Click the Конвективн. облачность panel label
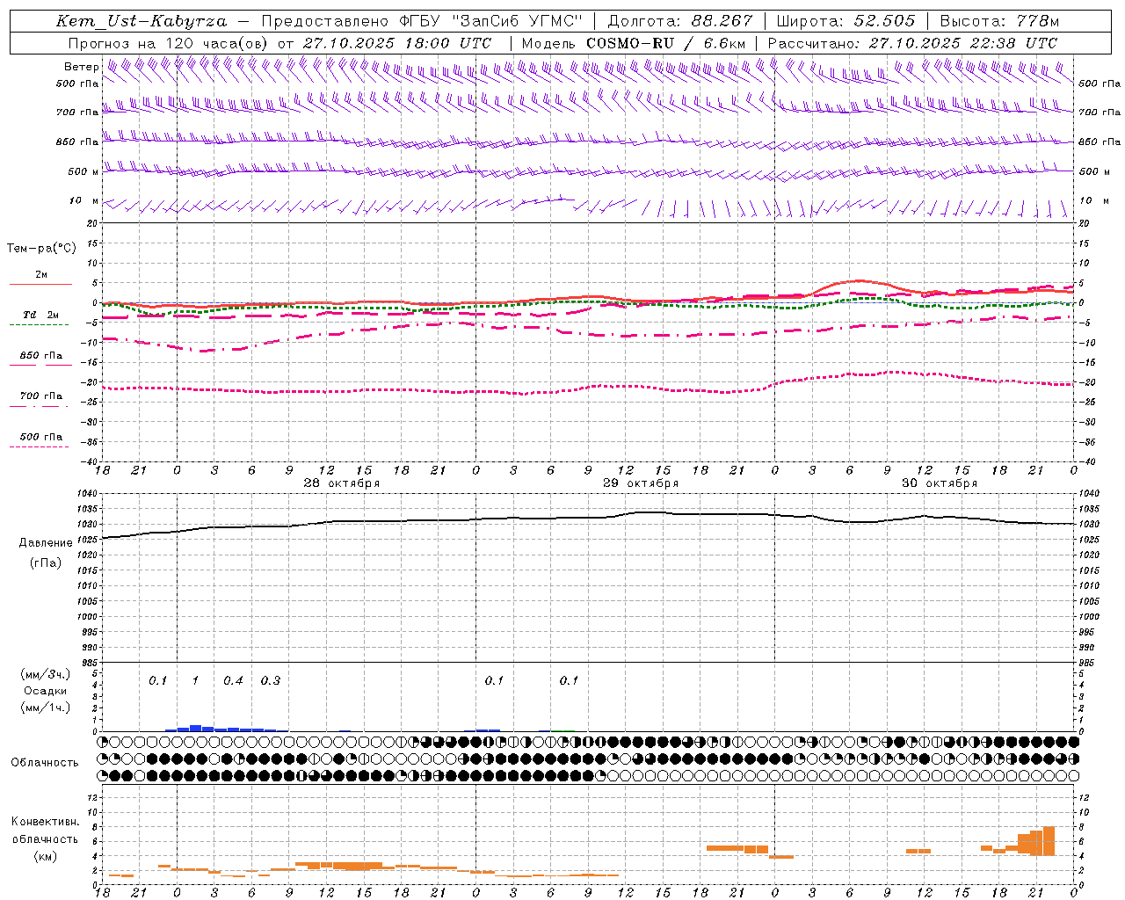This screenshot has width=1125, height=900. coord(45,838)
